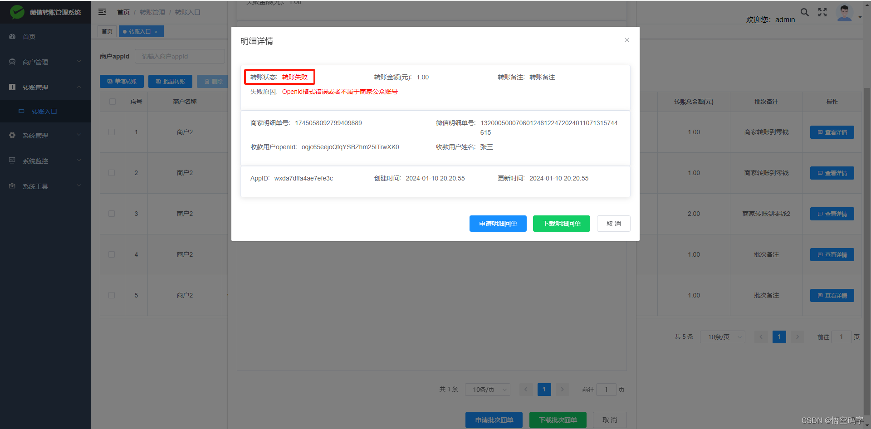Screen dimensions: 871x429
Task: Click the 删除 button
Action: [x=213, y=81]
